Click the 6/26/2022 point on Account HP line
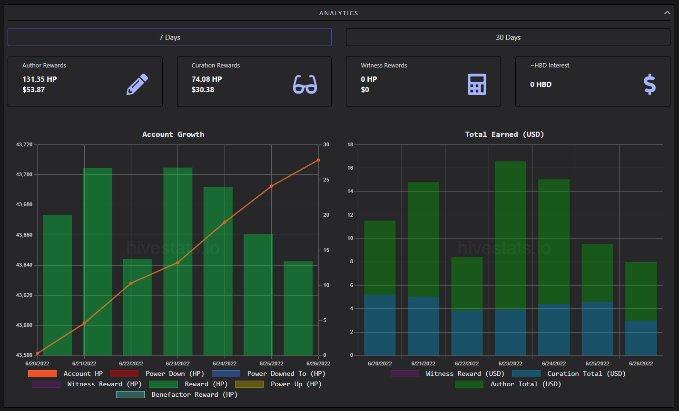Viewport: 679px width, 411px height. (x=318, y=160)
